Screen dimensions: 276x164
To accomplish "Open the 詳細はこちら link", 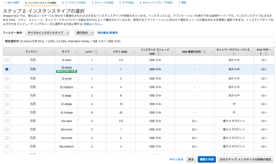I will 92,24.
